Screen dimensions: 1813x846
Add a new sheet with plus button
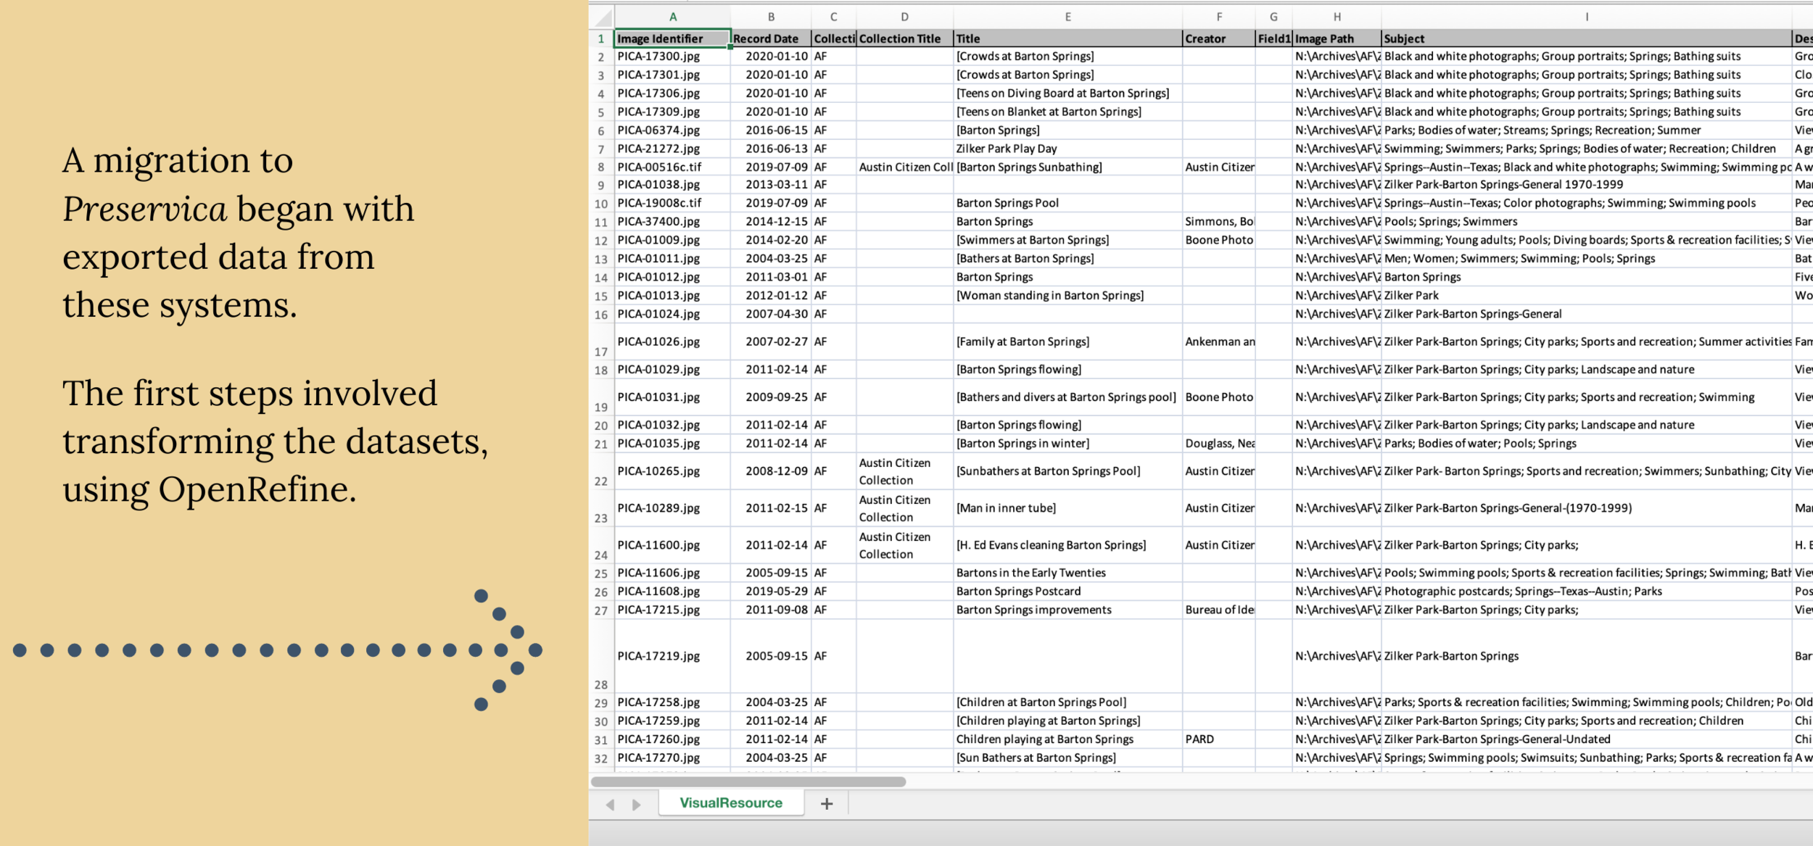coord(827,803)
